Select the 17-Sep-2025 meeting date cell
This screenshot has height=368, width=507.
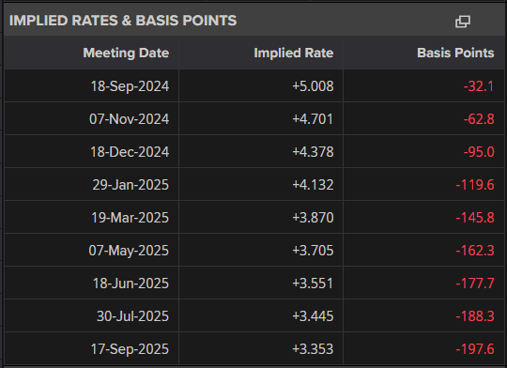(x=130, y=349)
